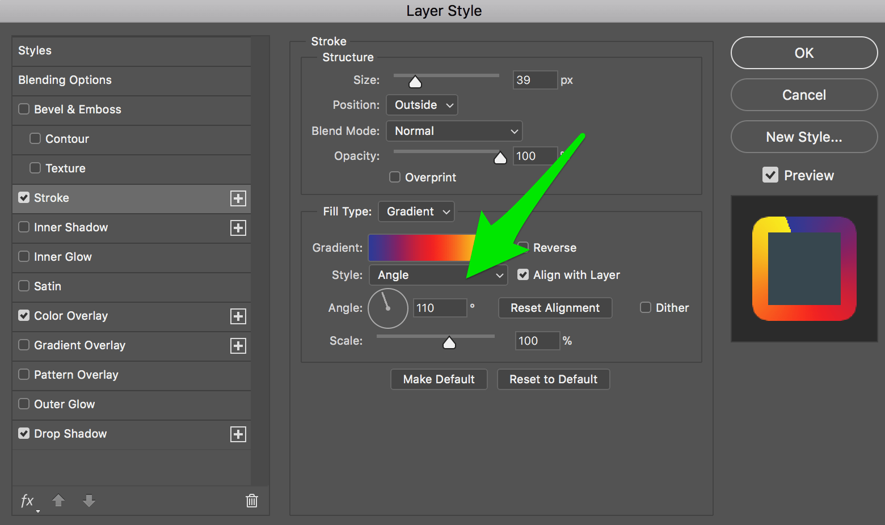Click plus icon beside Gradient Overlay
The width and height of the screenshot is (885, 525).
click(x=238, y=346)
